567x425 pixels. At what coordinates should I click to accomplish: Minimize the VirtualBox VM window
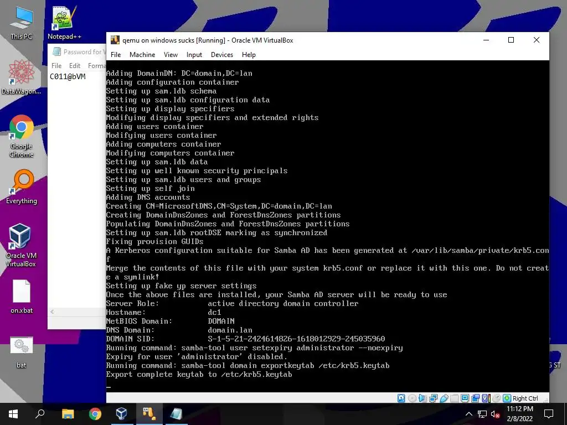486,40
